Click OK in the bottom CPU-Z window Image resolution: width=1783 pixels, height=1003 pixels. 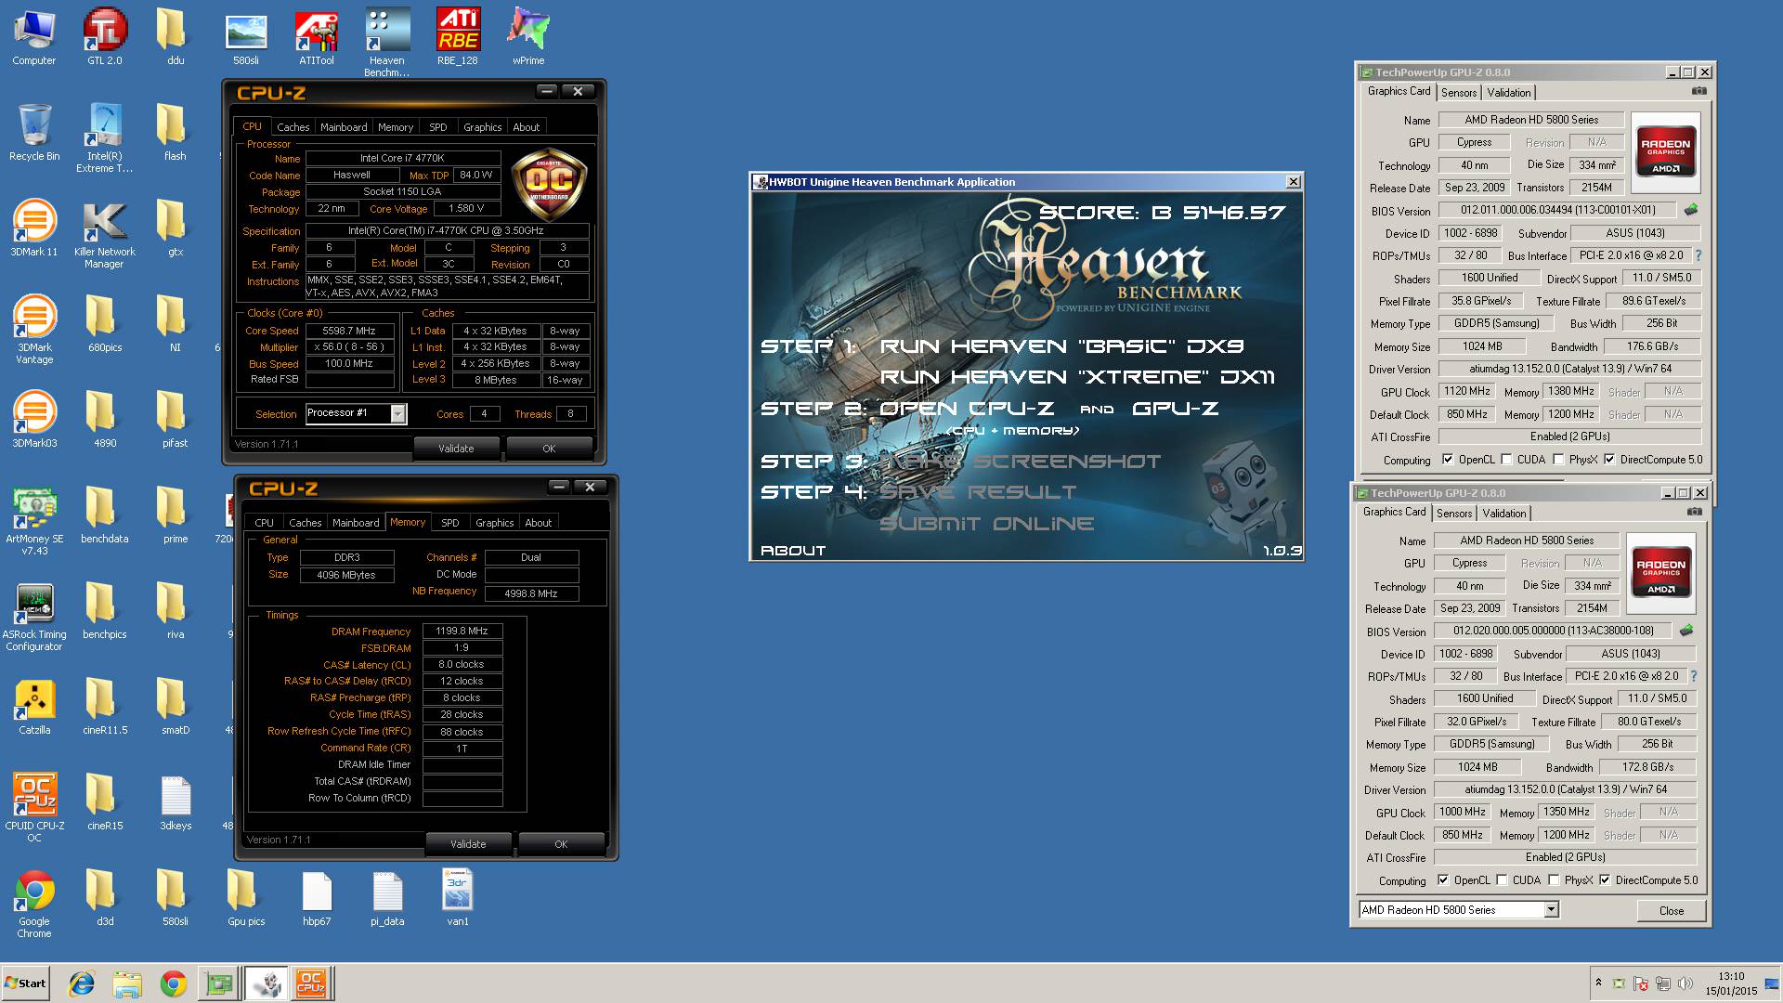tap(561, 844)
